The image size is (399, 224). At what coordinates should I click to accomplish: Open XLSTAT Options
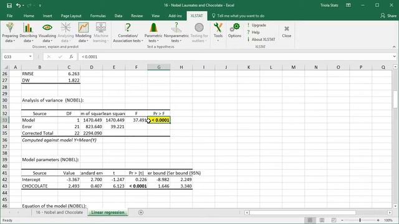(x=234, y=30)
